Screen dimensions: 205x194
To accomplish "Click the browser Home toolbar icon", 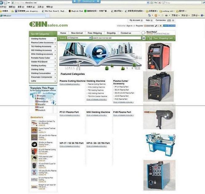I will click(x=149, y=15).
